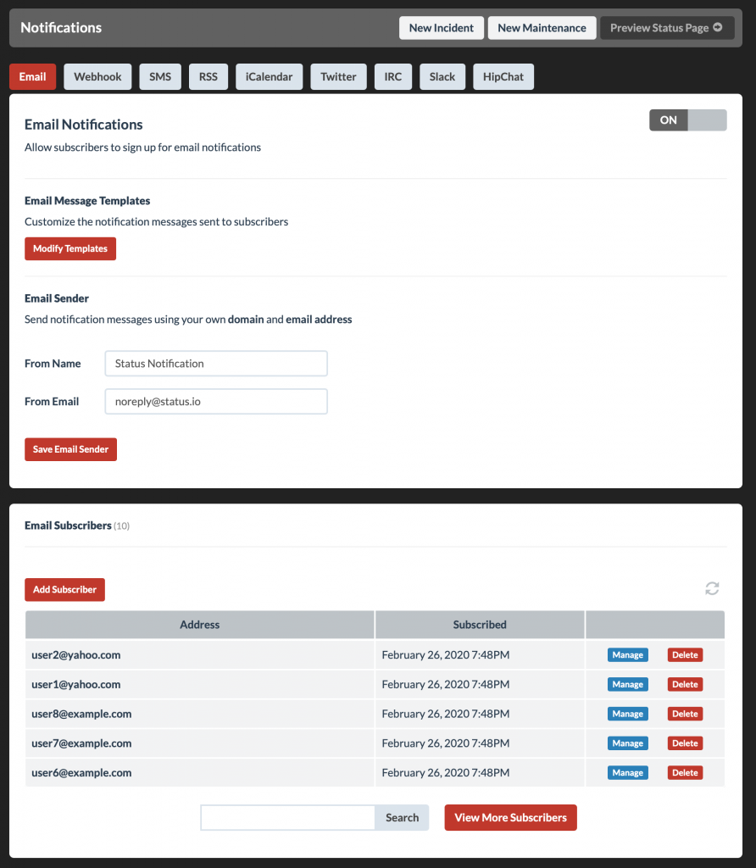Delete subscriber user7@example.com
This screenshot has width=756, height=868.
685,743
